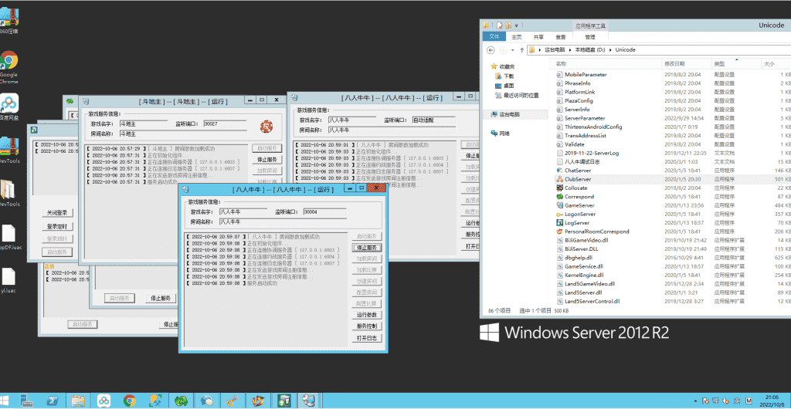Viewport: 791px width, 409px height.
Task: Select the GameServer application file
Action: click(x=579, y=205)
